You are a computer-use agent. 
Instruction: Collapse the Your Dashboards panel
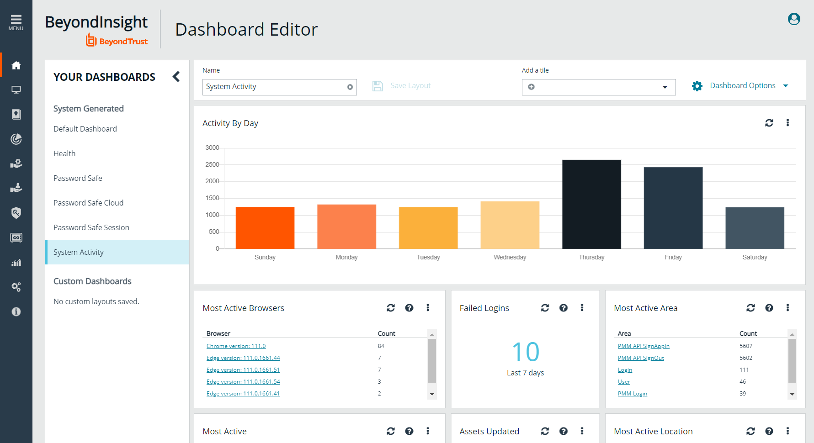(x=176, y=77)
